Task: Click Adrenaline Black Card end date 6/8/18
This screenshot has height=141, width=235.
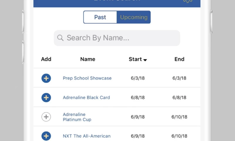Action: tap(179, 98)
